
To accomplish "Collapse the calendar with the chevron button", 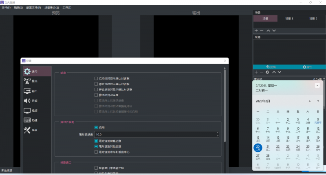I will [x=317, y=86].
